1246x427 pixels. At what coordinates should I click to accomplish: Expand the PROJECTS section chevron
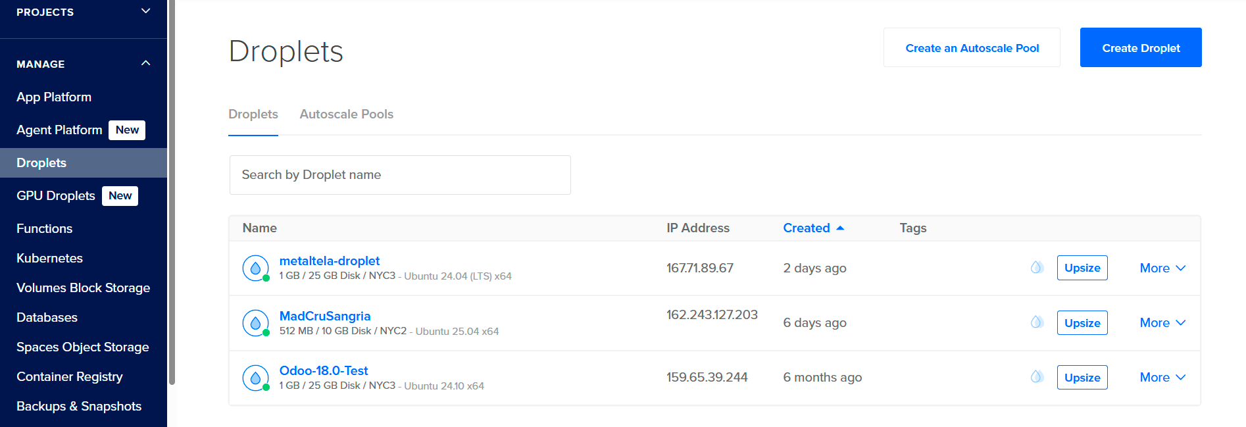coord(146,11)
